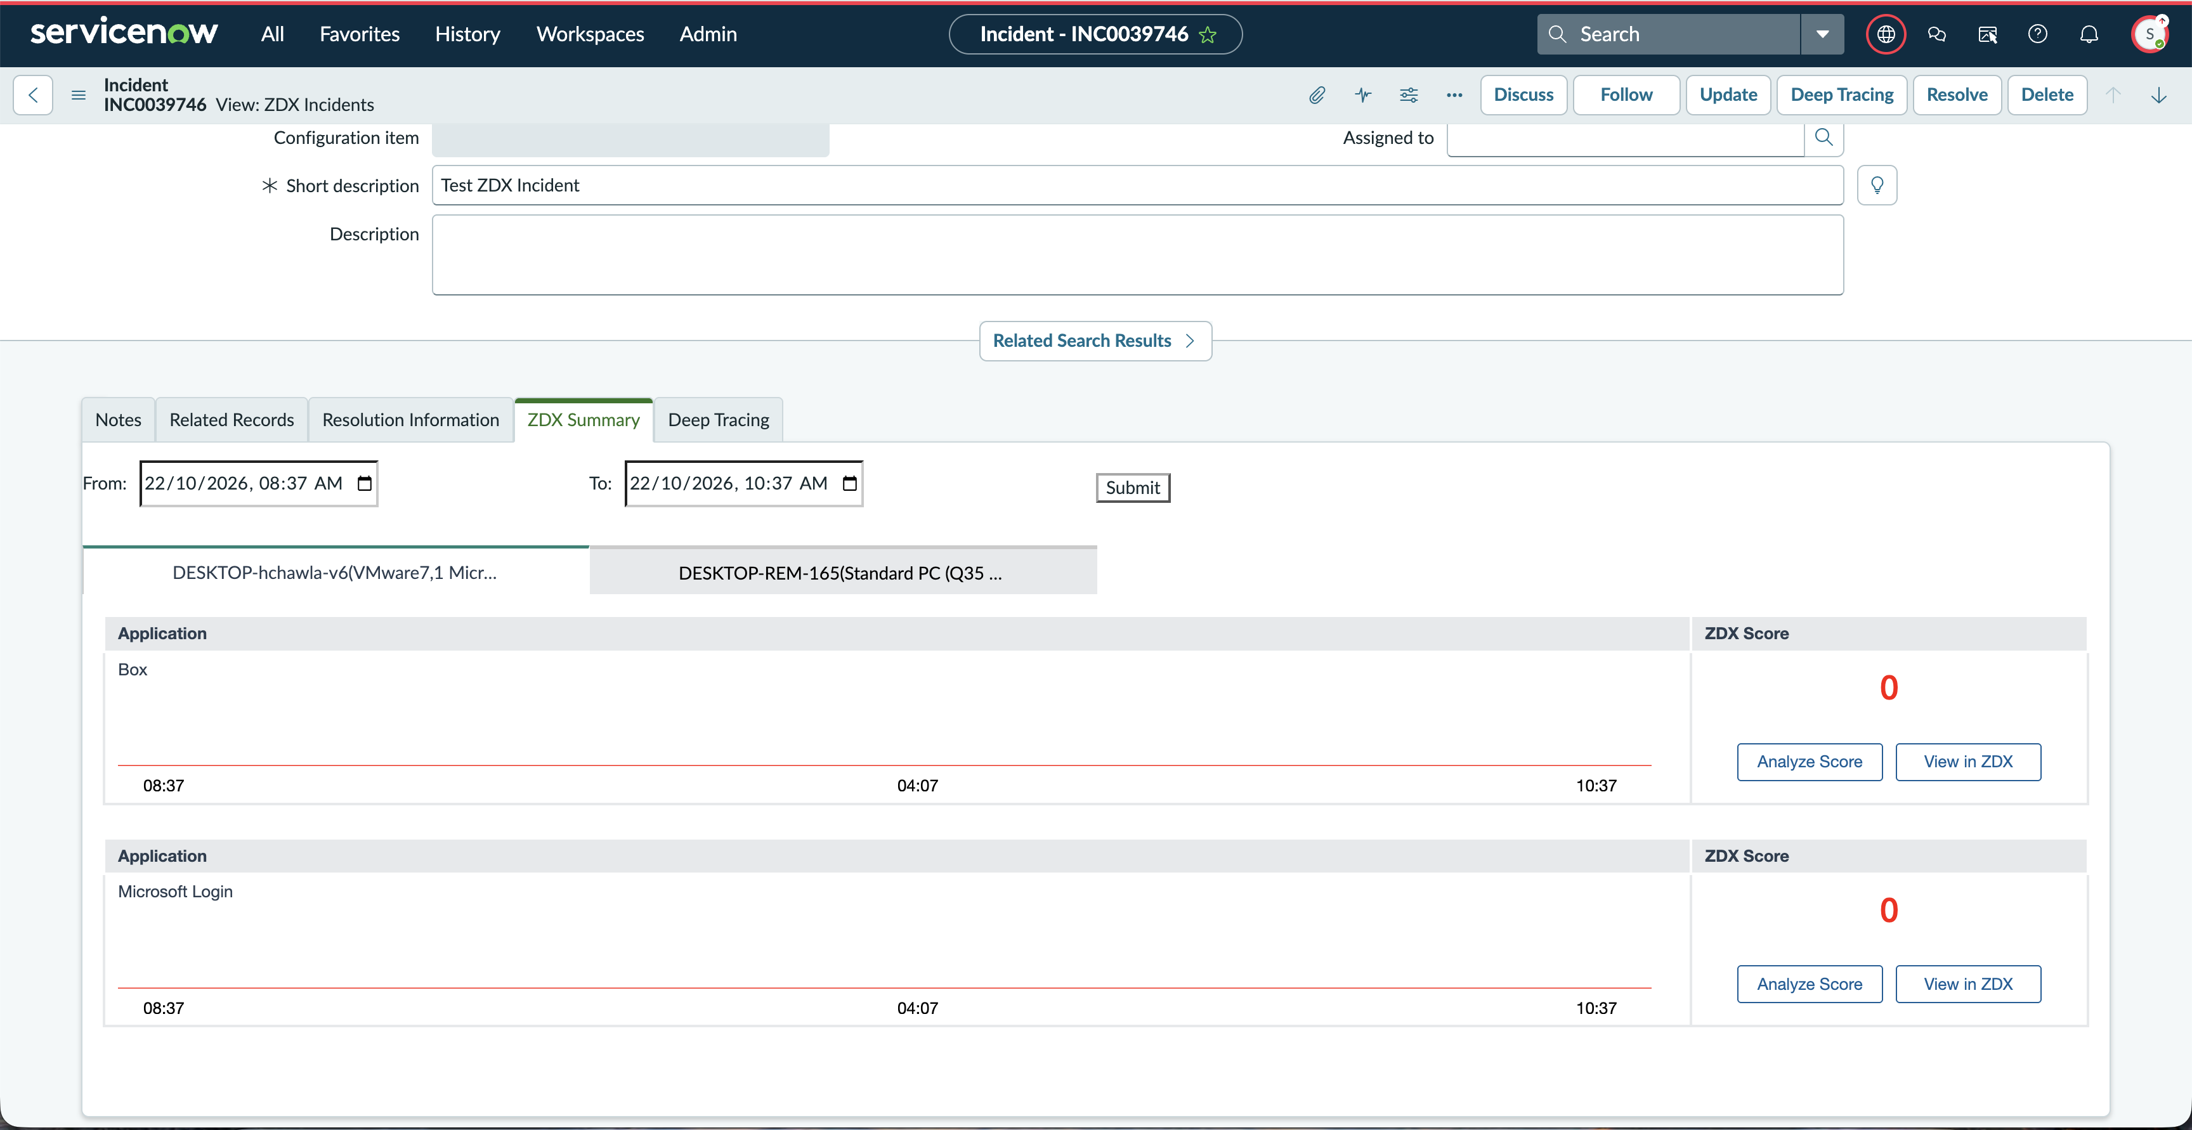Click the personalize form sliders icon
2192x1130 pixels.
(1409, 94)
